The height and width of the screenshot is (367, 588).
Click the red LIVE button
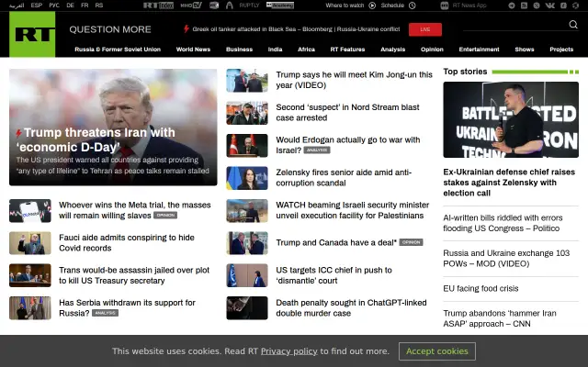[x=425, y=29]
